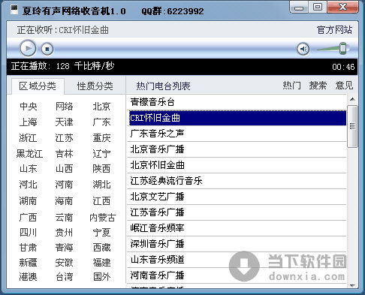
Task: Click the 意见 feedback link
Action: coord(344,86)
